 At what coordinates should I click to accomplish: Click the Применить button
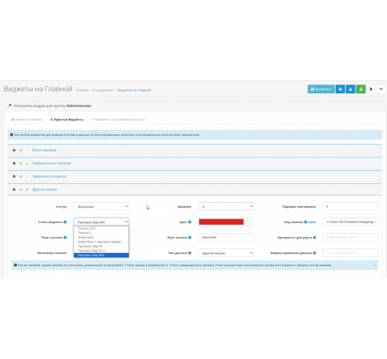click(x=321, y=89)
